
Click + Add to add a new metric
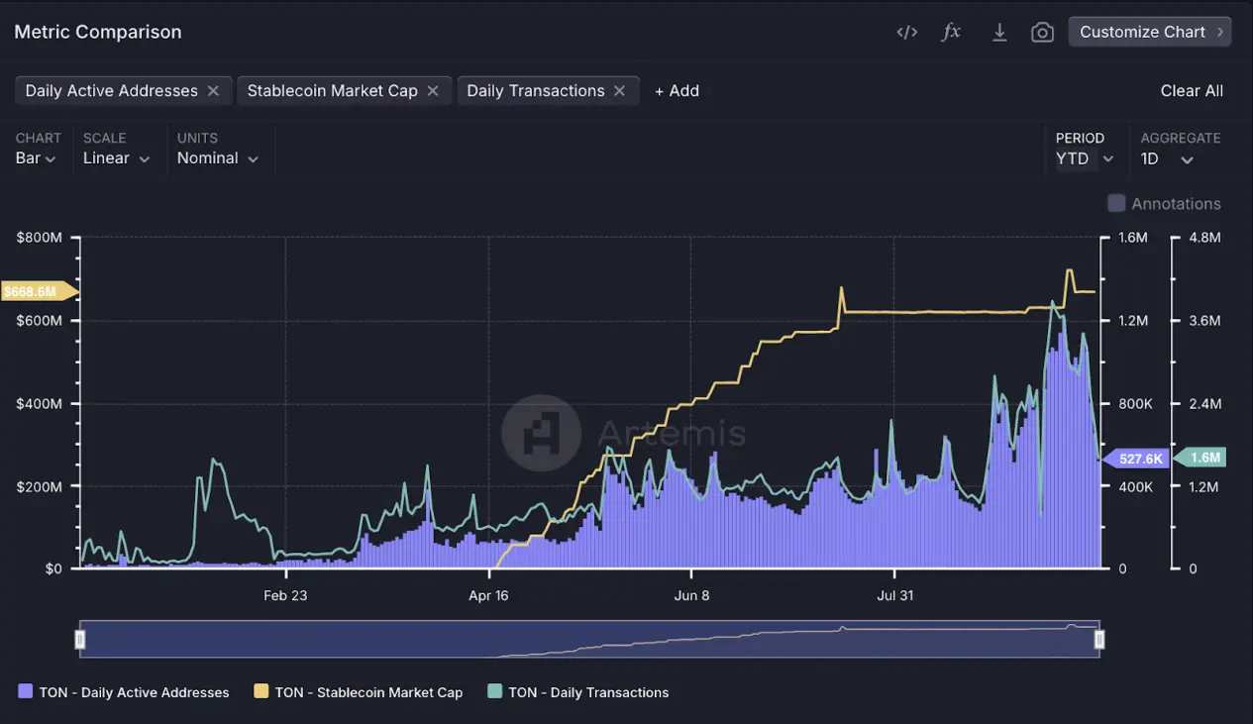tap(677, 90)
